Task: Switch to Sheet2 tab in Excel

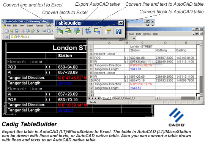Action: [x=118, y=98]
